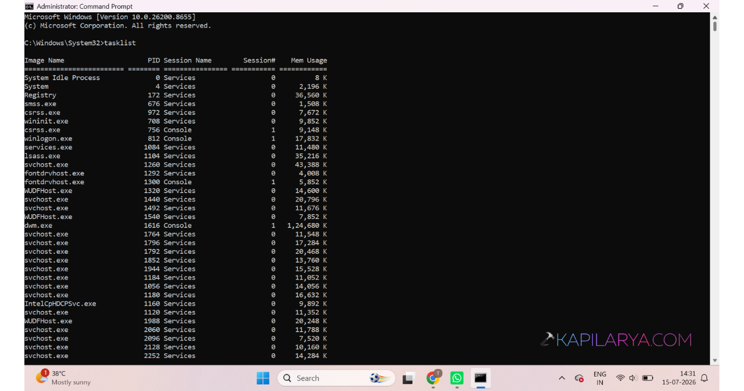Click the Command Prompt title bar icon

pyautogui.click(x=29, y=6)
